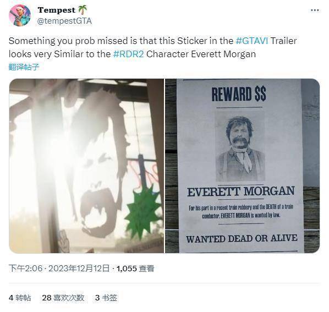Open the Tempest display name
The width and height of the screenshot is (329, 312).
(57, 10)
